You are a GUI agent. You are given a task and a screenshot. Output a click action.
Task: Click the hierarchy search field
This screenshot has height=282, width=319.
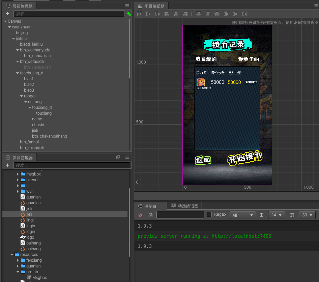click(69, 14)
